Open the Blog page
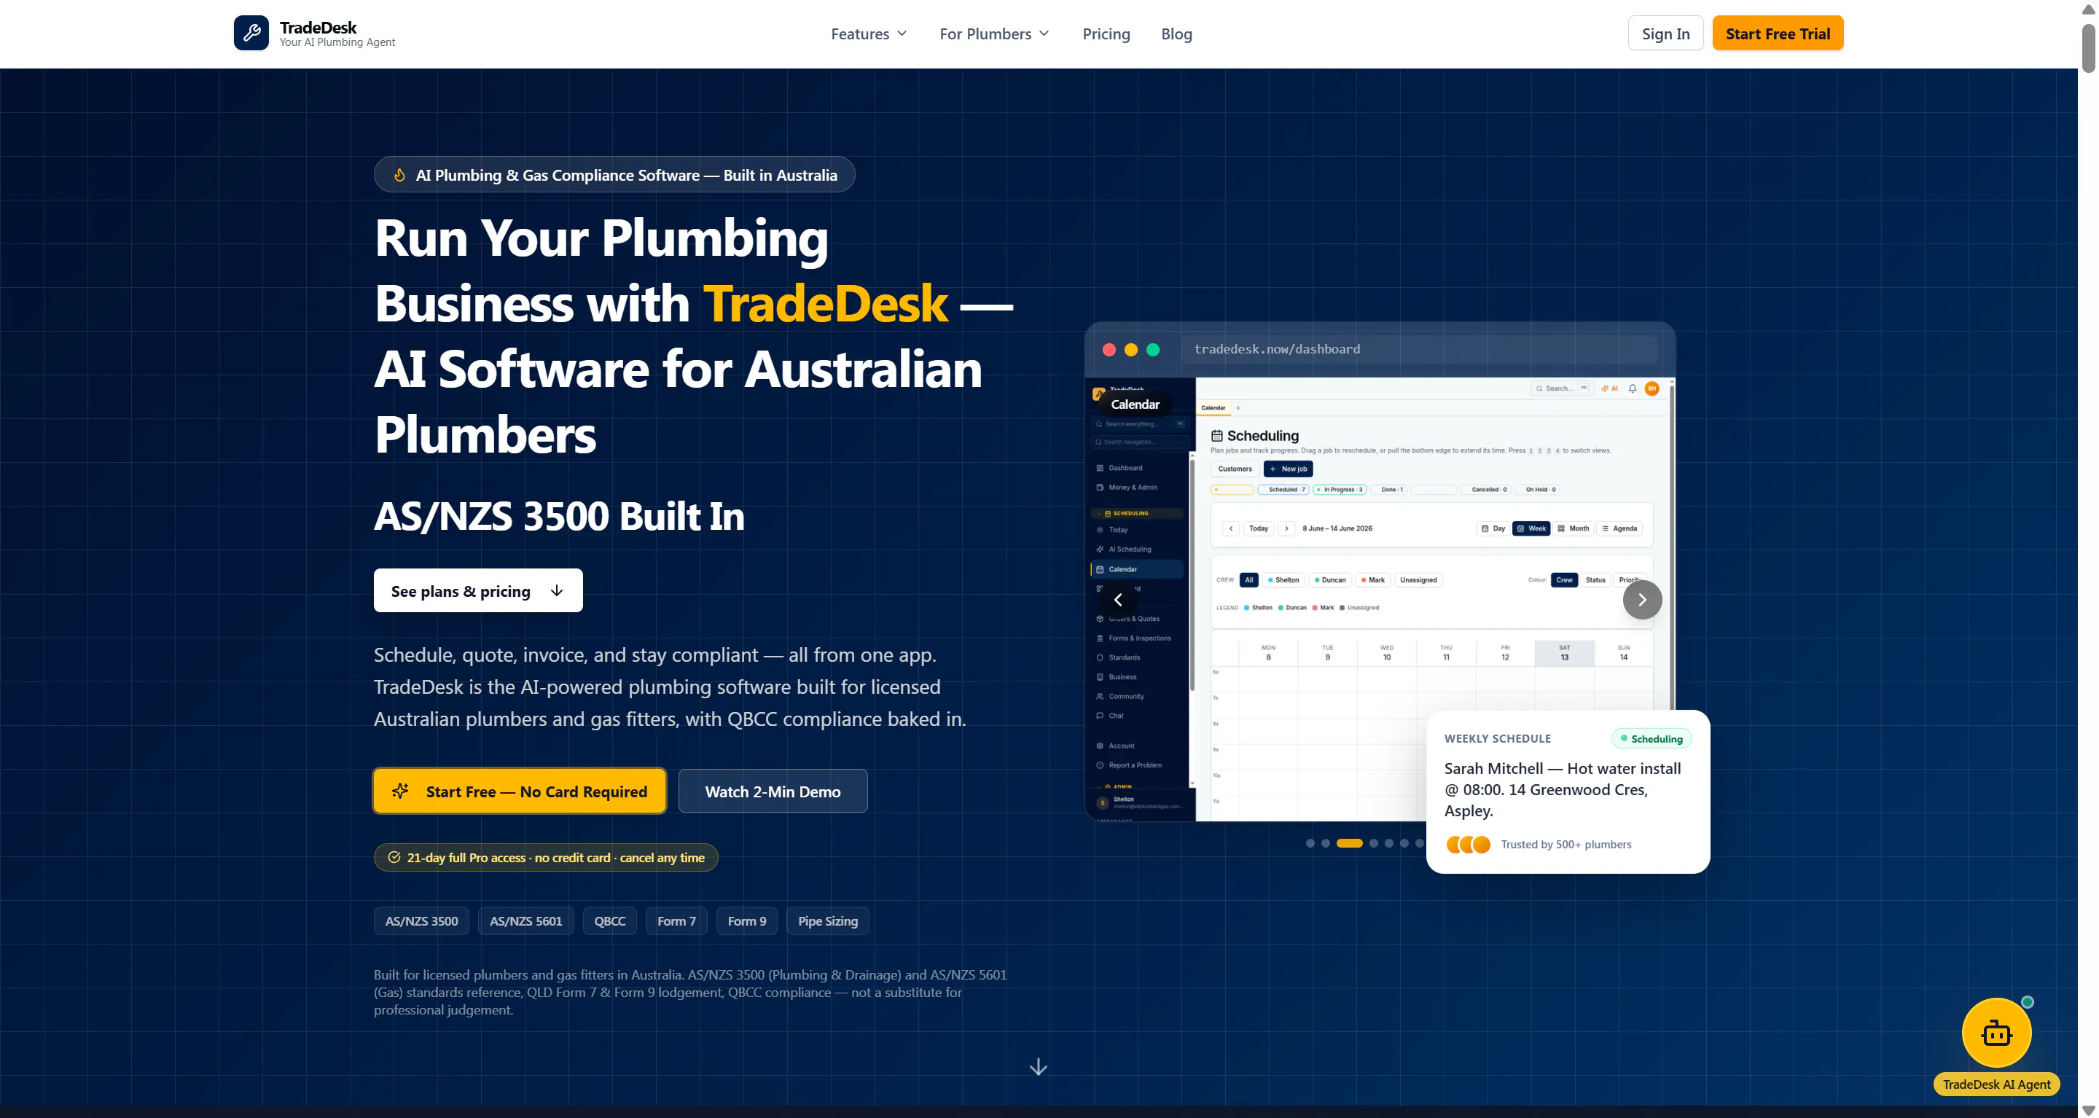This screenshot has height=1118, width=2099. 1176,34
